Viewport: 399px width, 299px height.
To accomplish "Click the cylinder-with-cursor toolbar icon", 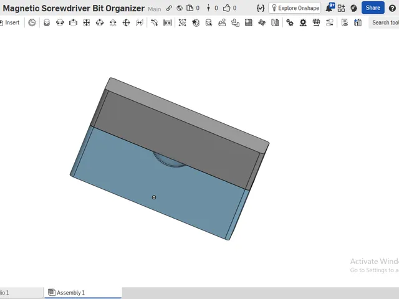I will point(209,22).
